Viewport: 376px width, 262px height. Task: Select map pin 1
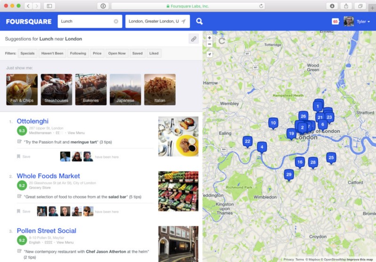[x=318, y=106]
